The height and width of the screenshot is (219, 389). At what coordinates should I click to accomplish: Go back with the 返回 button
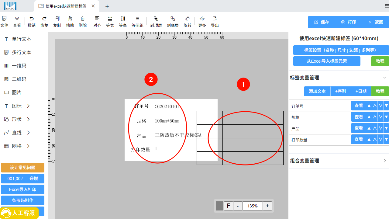(x=376, y=22)
